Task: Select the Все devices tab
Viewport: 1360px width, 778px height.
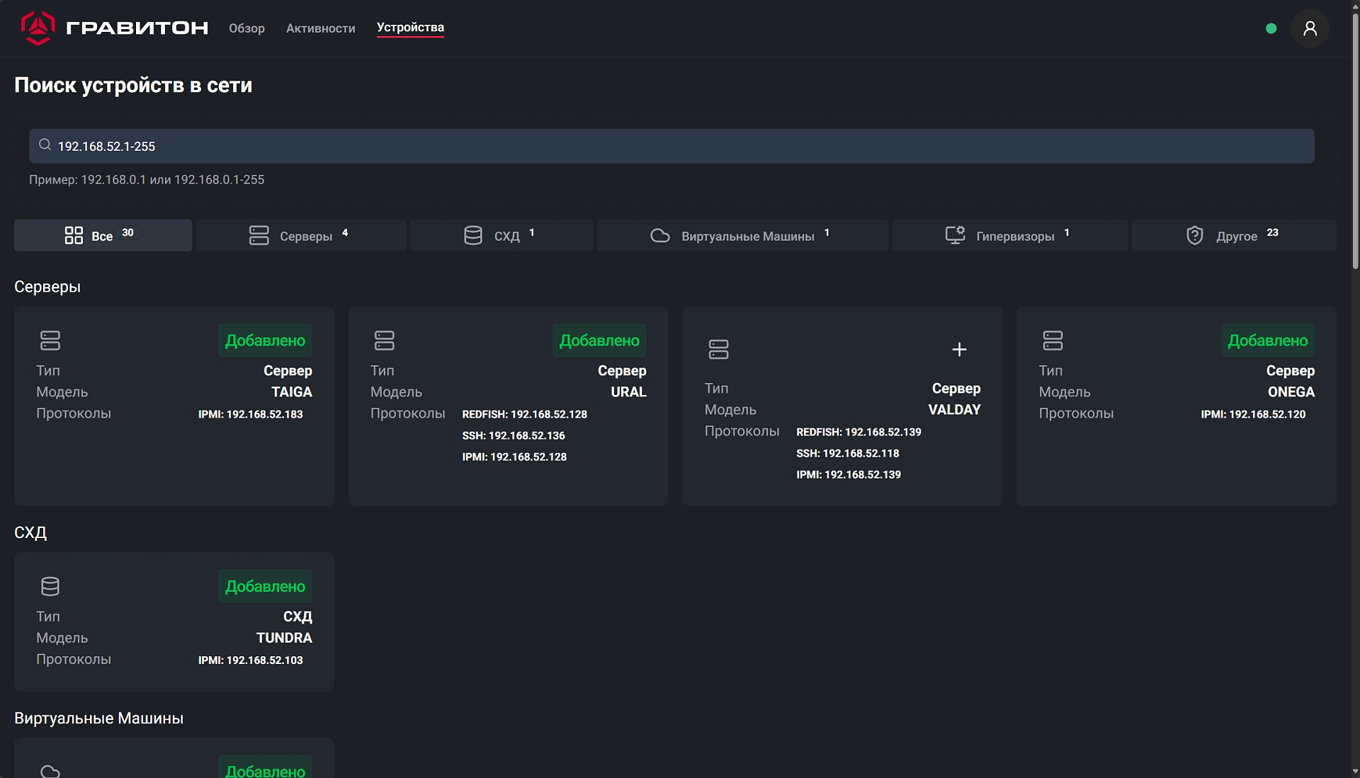Action: point(103,236)
